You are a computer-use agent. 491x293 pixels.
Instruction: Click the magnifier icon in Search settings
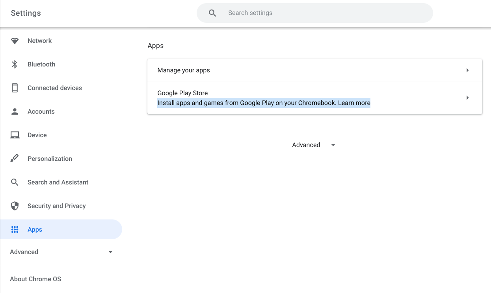212,13
